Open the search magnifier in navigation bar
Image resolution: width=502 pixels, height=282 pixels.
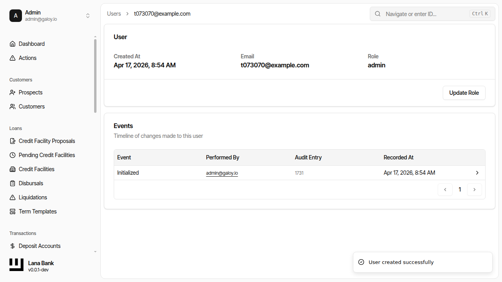377,14
